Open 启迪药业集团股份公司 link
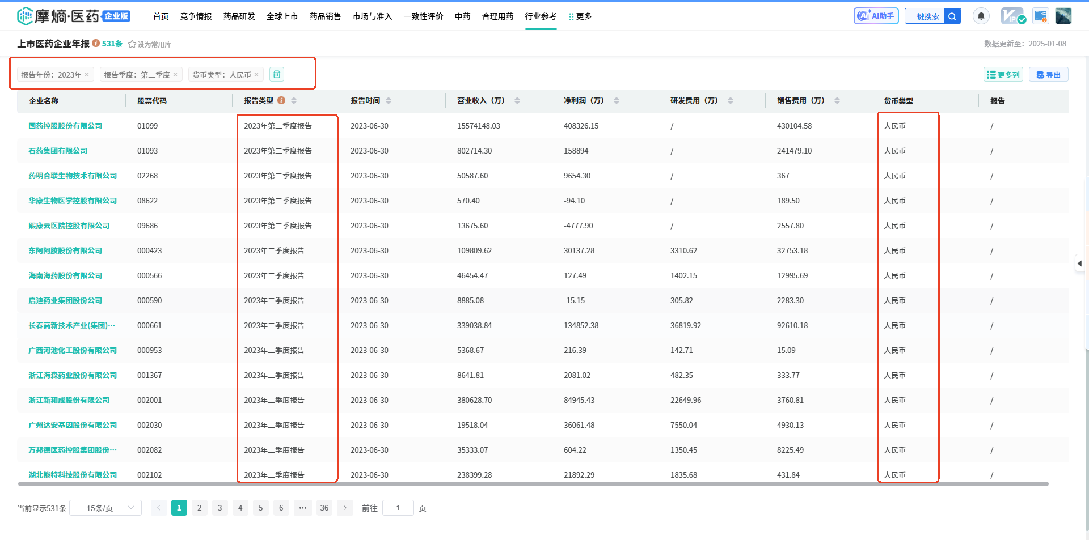 click(65, 300)
